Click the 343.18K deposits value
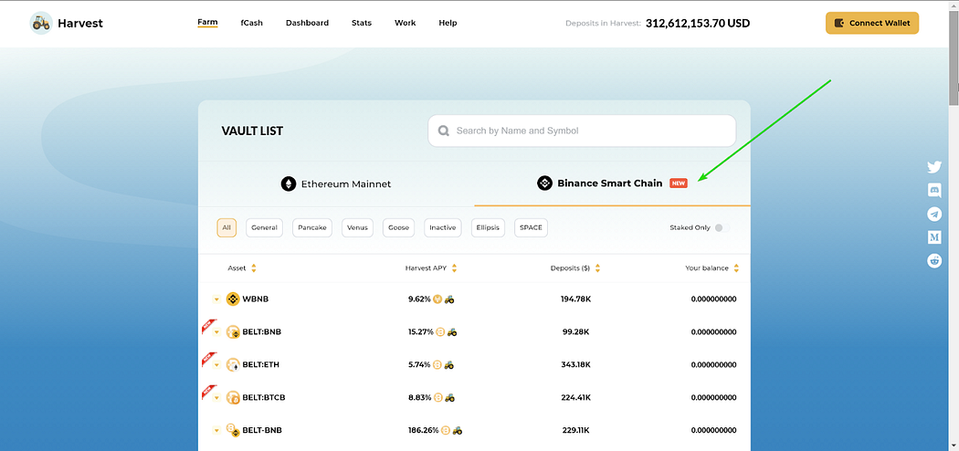 pos(575,365)
